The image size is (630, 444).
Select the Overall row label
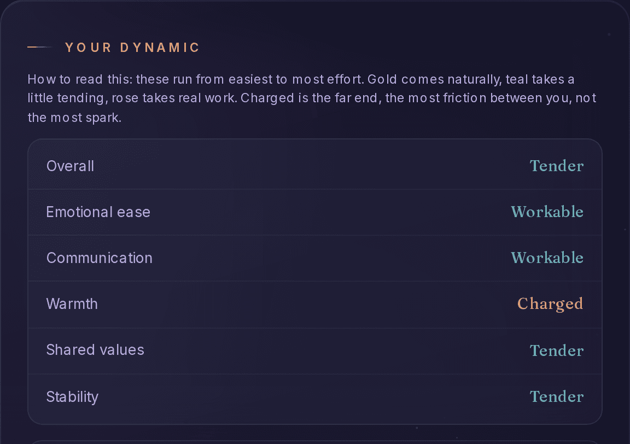tap(71, 166)
